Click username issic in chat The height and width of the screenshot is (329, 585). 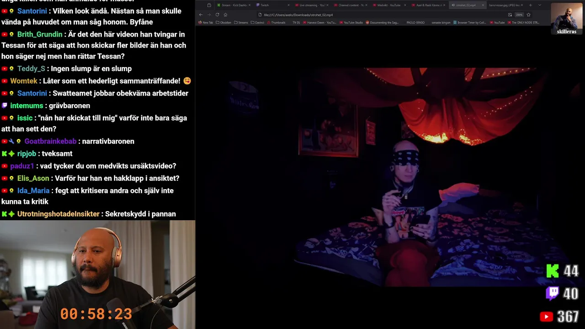pos(25,118)
